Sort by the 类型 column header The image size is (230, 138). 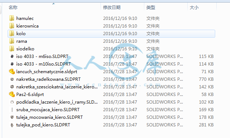pos(151,7)
